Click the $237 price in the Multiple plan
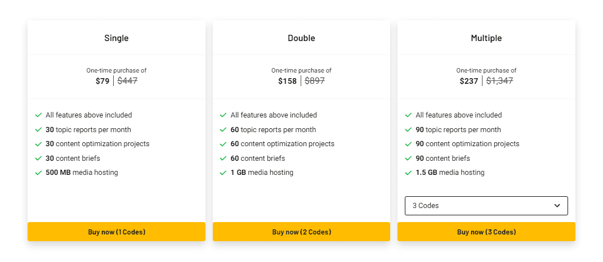Screen dimensions: 603x262 pos(469,81)
